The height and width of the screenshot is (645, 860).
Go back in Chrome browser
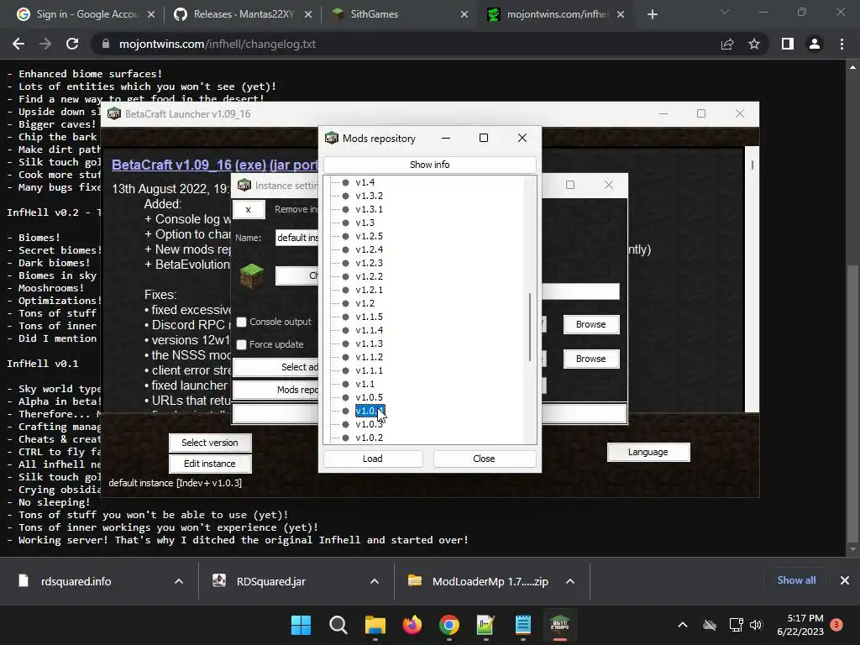[18, 44]
